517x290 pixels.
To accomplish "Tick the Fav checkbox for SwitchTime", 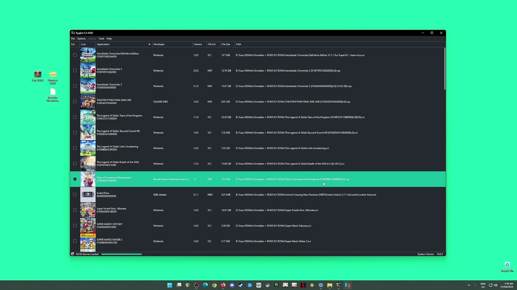I will point(75,195).
